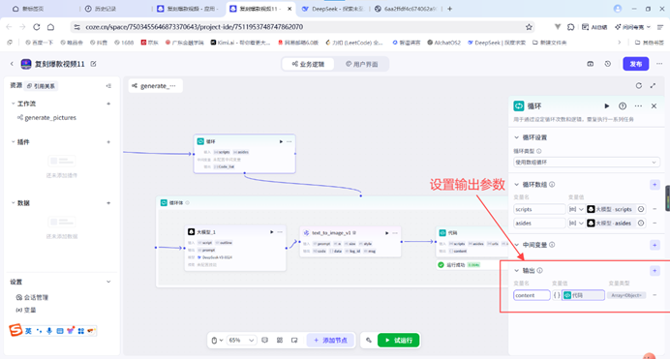The image size is (670, 359).
Task: Open the KimiAI bookmark
Action: [240, 43]
